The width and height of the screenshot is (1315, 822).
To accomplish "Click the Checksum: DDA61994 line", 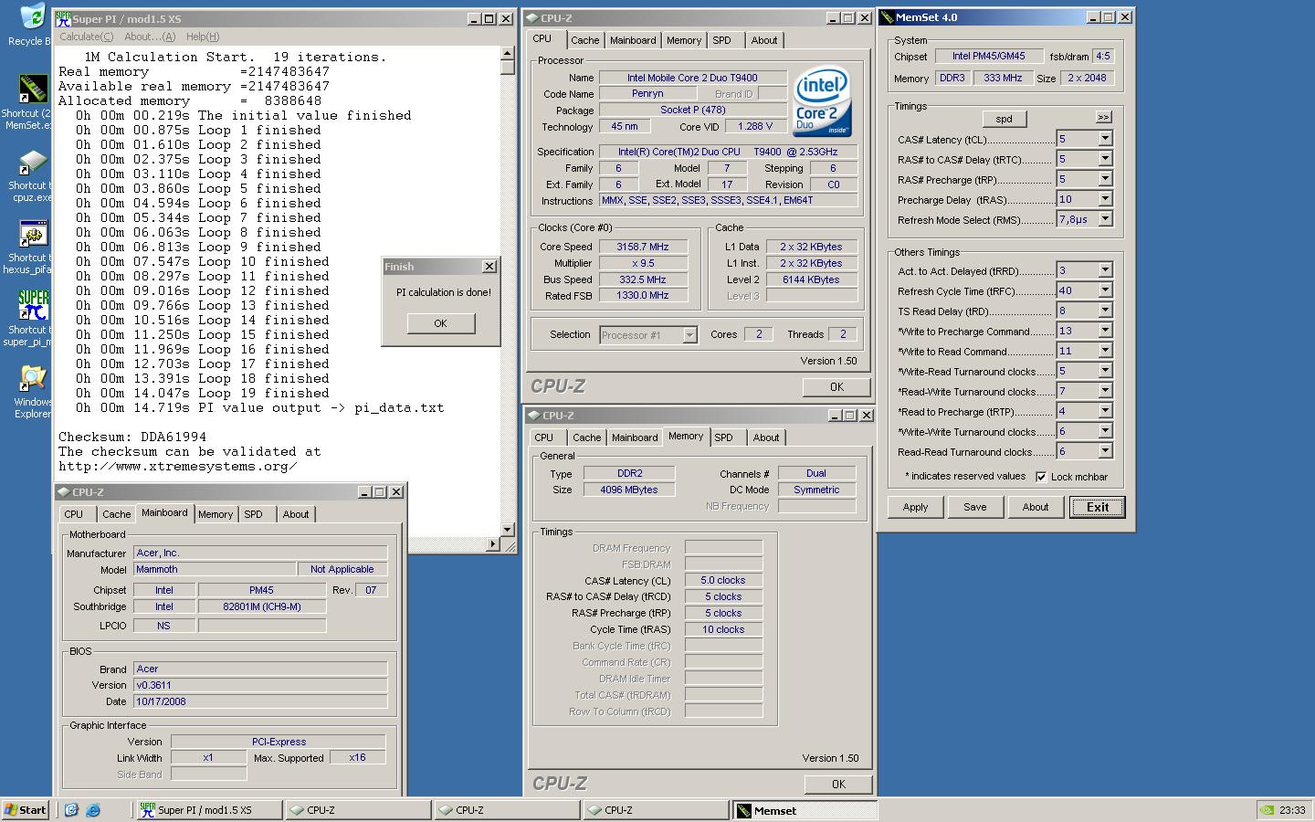I will click(x=132, y=437).
